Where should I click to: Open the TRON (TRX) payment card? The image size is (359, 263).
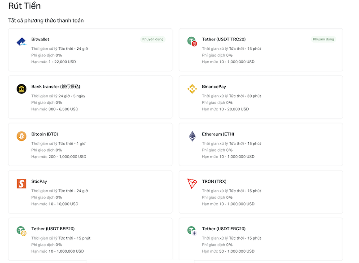[260, 192]
